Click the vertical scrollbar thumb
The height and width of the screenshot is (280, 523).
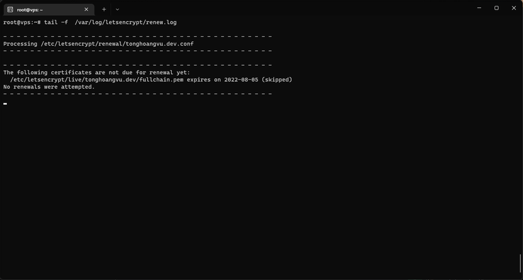pos(520,264)
